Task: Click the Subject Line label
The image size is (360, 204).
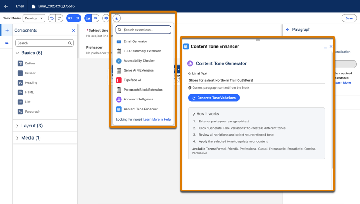Action: (x=98, y=30)
